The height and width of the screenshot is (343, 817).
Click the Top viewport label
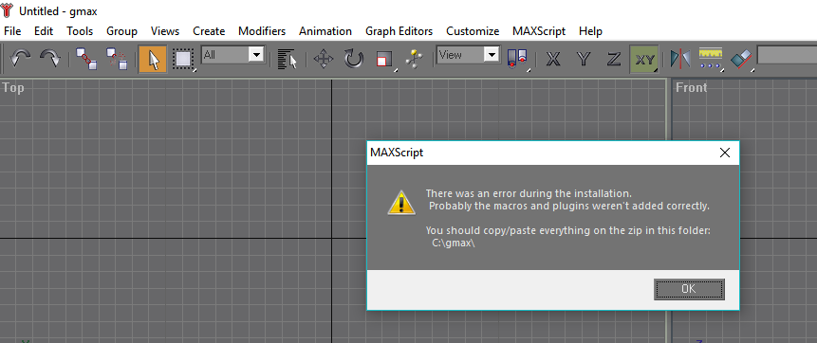click(x=13, y=87)
